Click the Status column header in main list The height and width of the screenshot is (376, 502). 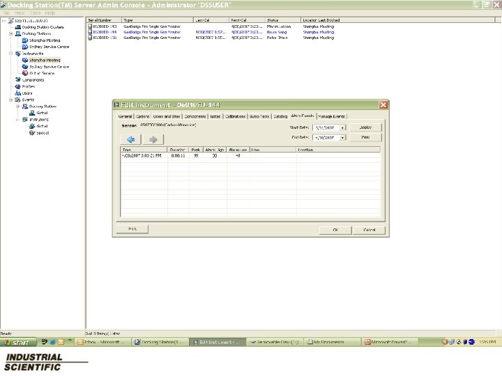(x=282, y=19)
